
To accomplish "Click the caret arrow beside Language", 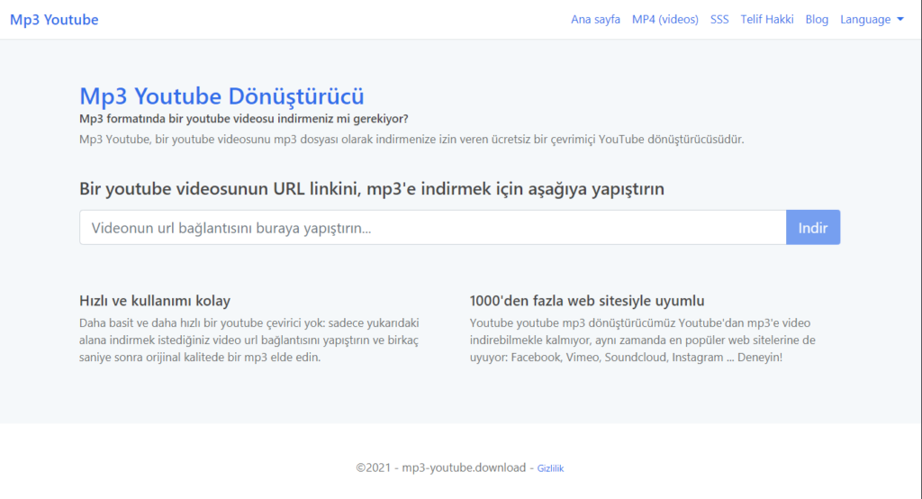I will [x=900, y=20].
